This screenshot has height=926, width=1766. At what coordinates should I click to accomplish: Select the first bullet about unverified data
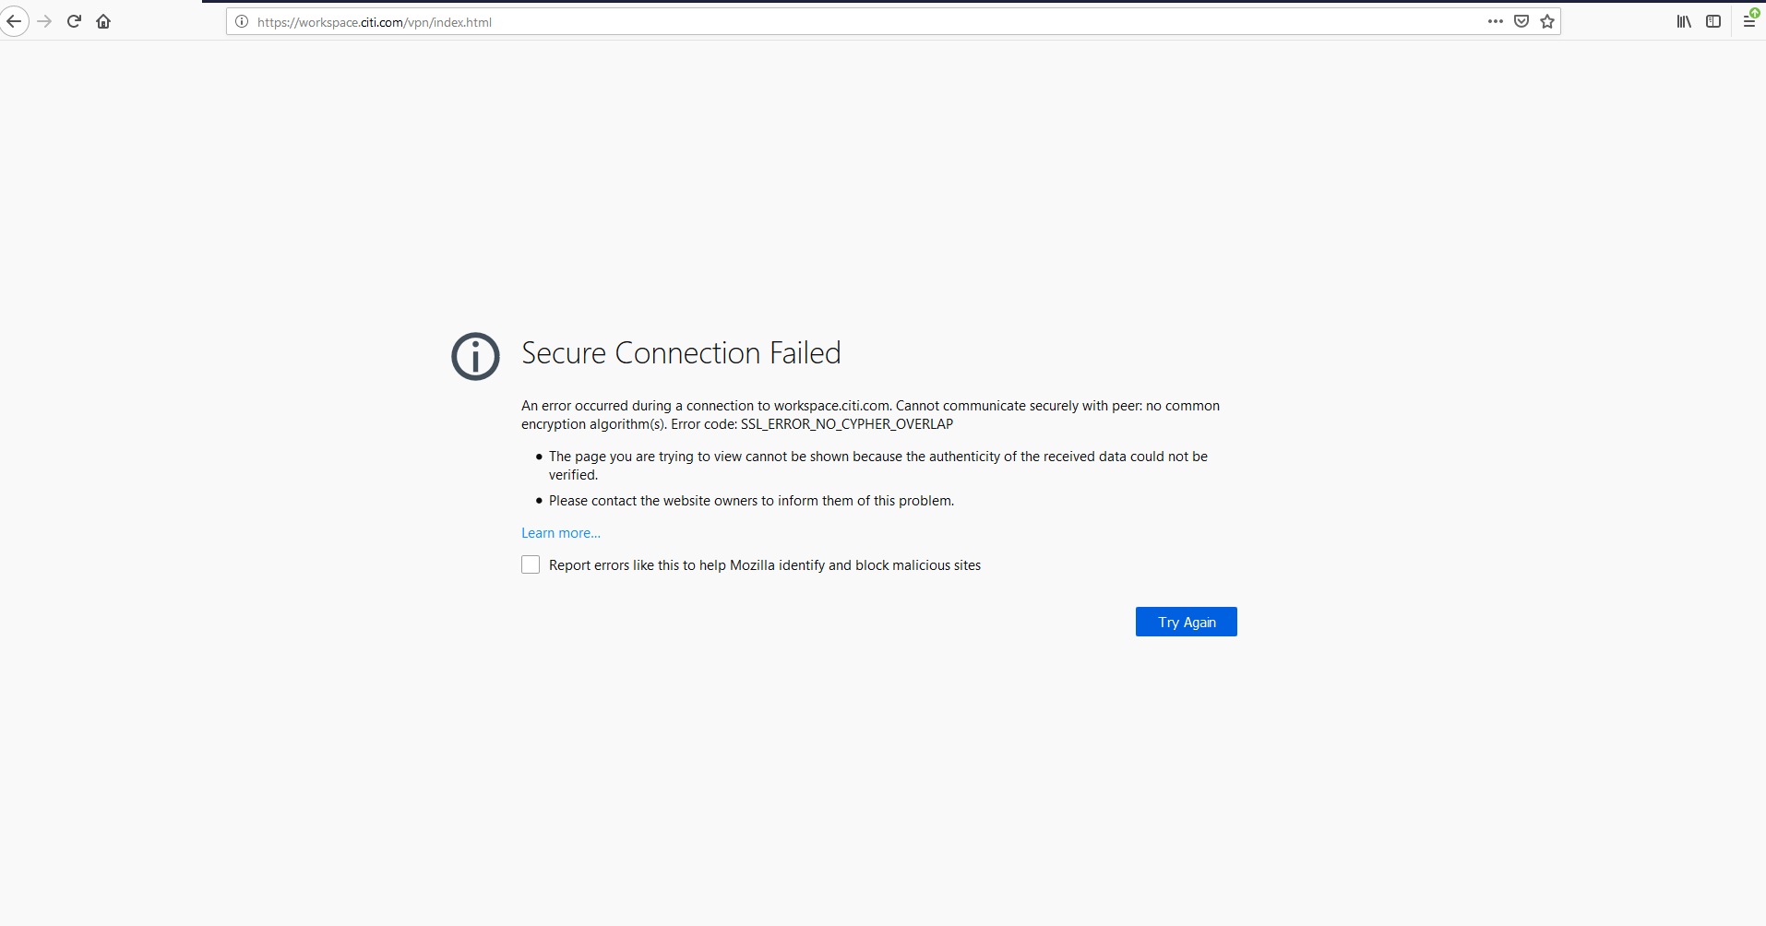click(x=877, y=465)
